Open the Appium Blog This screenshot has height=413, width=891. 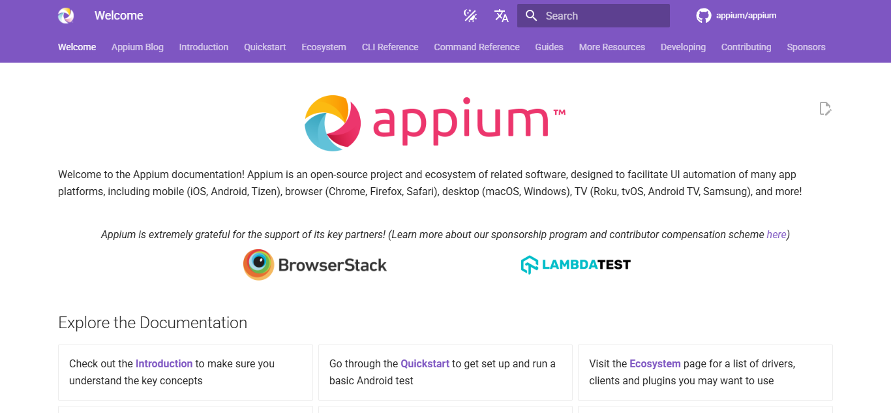(137, 46)
